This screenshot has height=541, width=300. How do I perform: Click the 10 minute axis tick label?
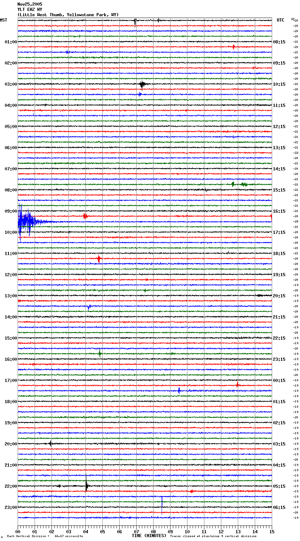point(187,532)
